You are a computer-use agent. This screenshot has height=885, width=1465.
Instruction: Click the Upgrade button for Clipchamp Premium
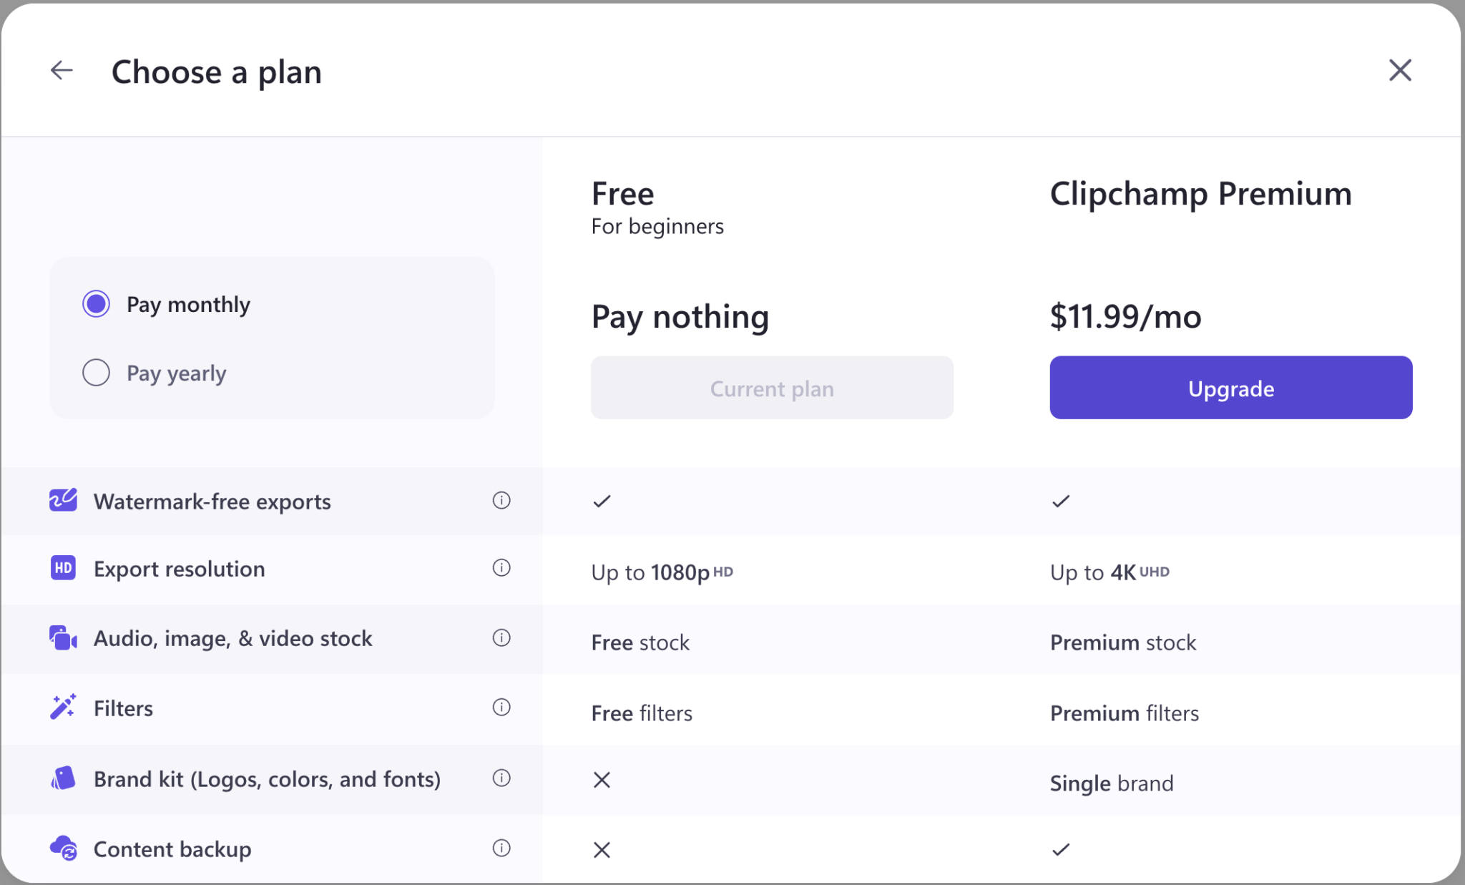point(1230,387)
